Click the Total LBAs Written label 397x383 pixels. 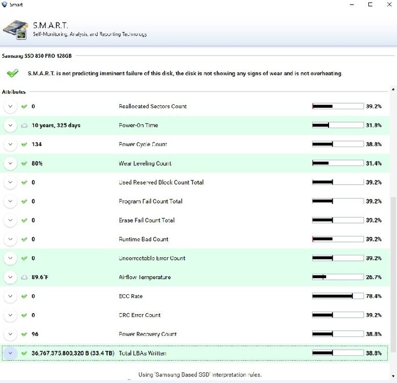click(x=143, y=353)
